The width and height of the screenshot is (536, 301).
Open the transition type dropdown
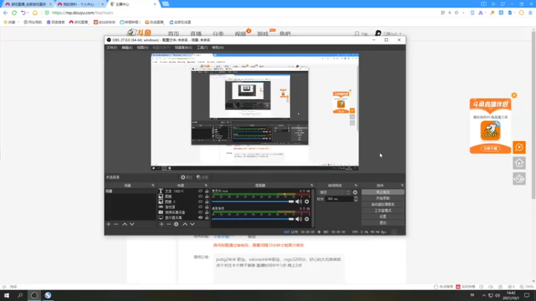(334, 192)
